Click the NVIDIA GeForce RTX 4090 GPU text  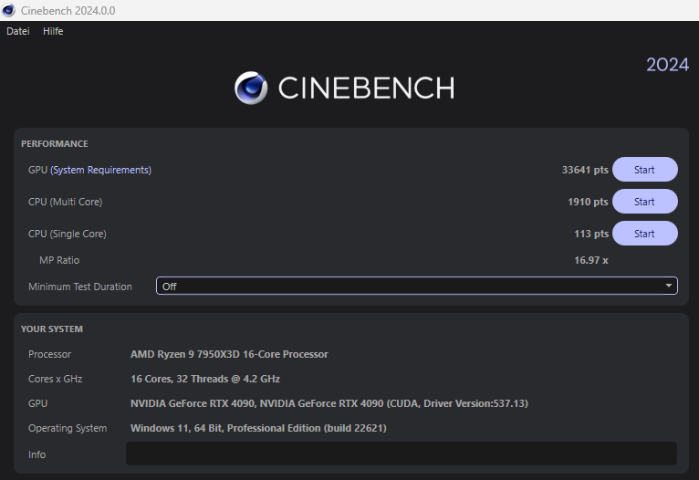pos(329,403)
